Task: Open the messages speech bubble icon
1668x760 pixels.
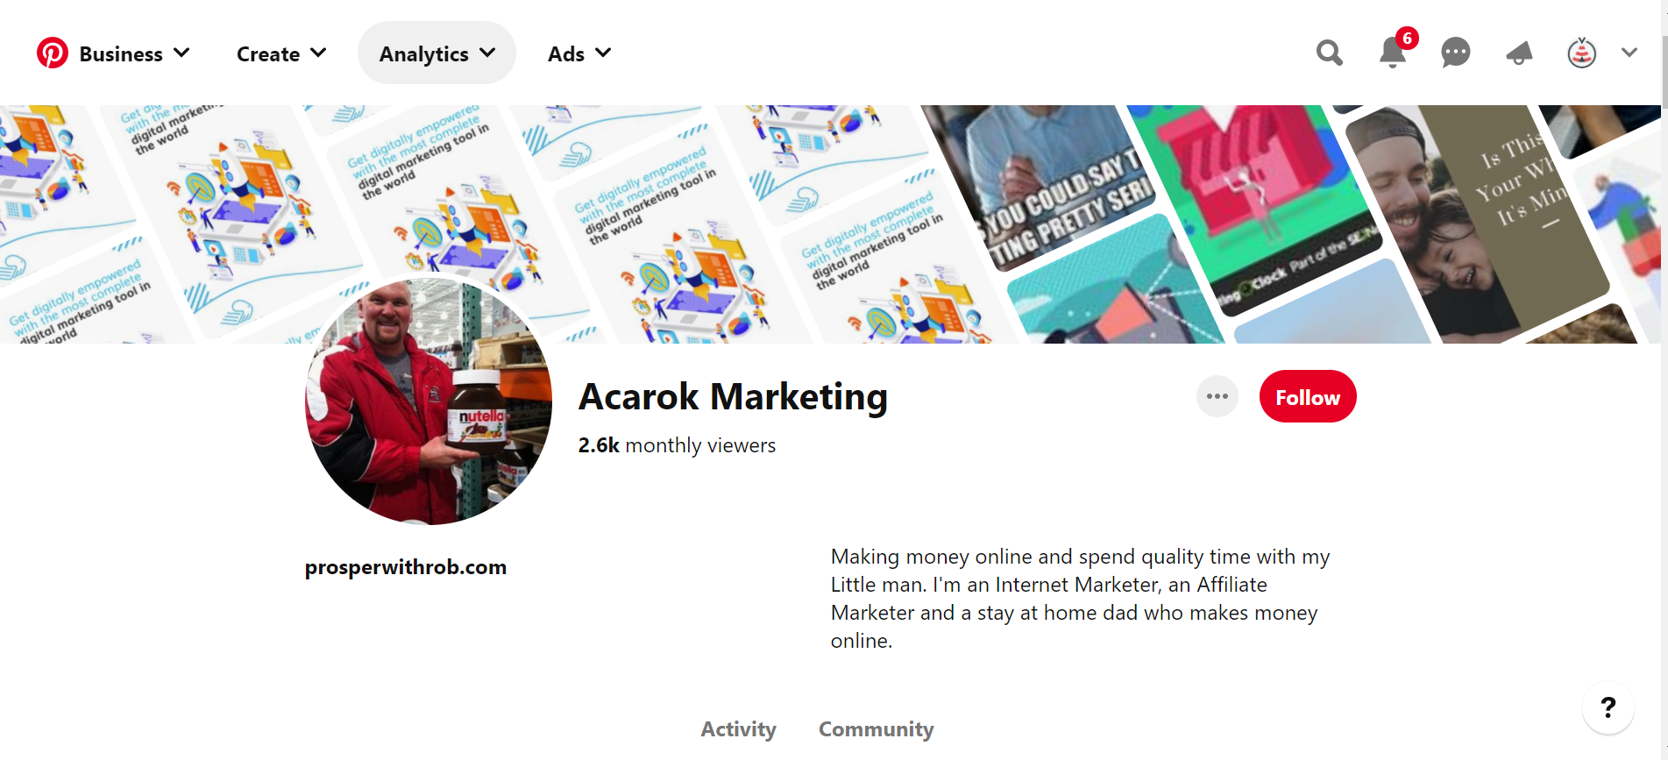Action: (1455, 53)
